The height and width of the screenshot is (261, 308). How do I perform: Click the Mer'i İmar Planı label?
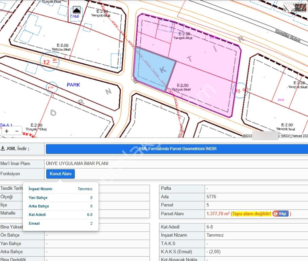[x=15, y=163]
